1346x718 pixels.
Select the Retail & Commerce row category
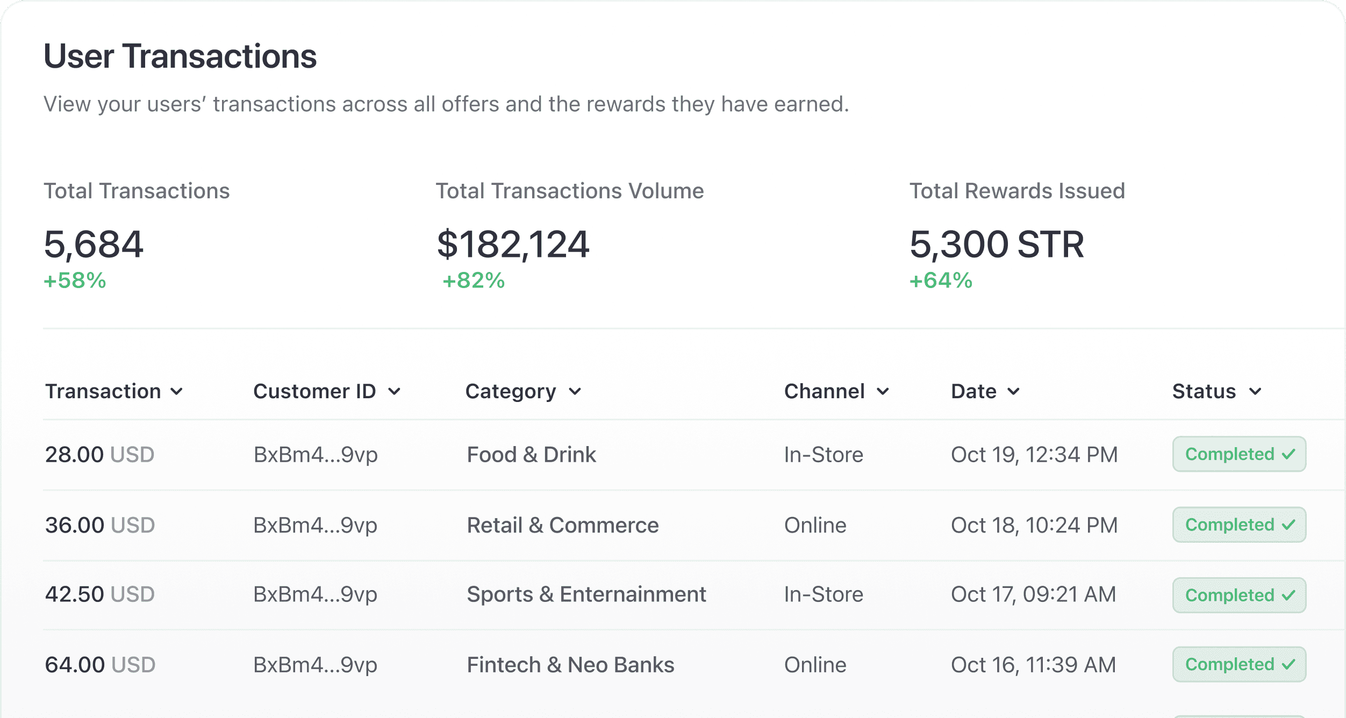click(x=562, y=525)
